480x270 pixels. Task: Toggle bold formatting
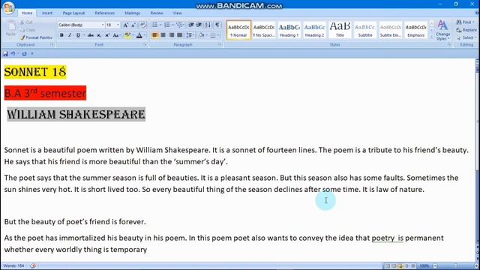(x=61, y=35)
